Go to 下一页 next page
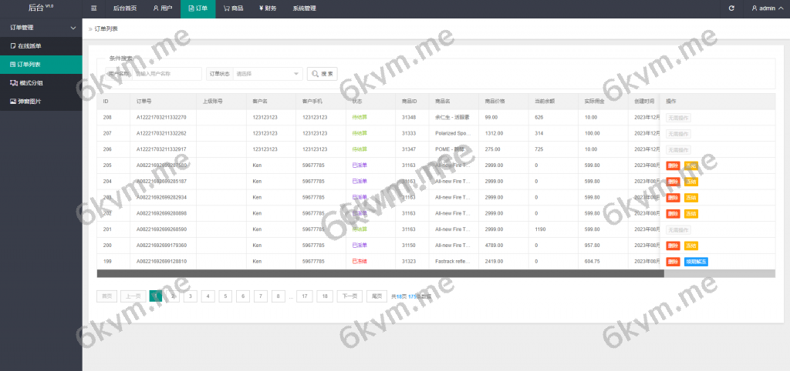This screenshot has width=790, height=371. point(349,296)
